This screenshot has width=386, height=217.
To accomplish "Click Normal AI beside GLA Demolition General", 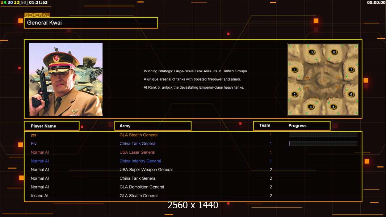I will pyautogui.click(x=39, y=187).
